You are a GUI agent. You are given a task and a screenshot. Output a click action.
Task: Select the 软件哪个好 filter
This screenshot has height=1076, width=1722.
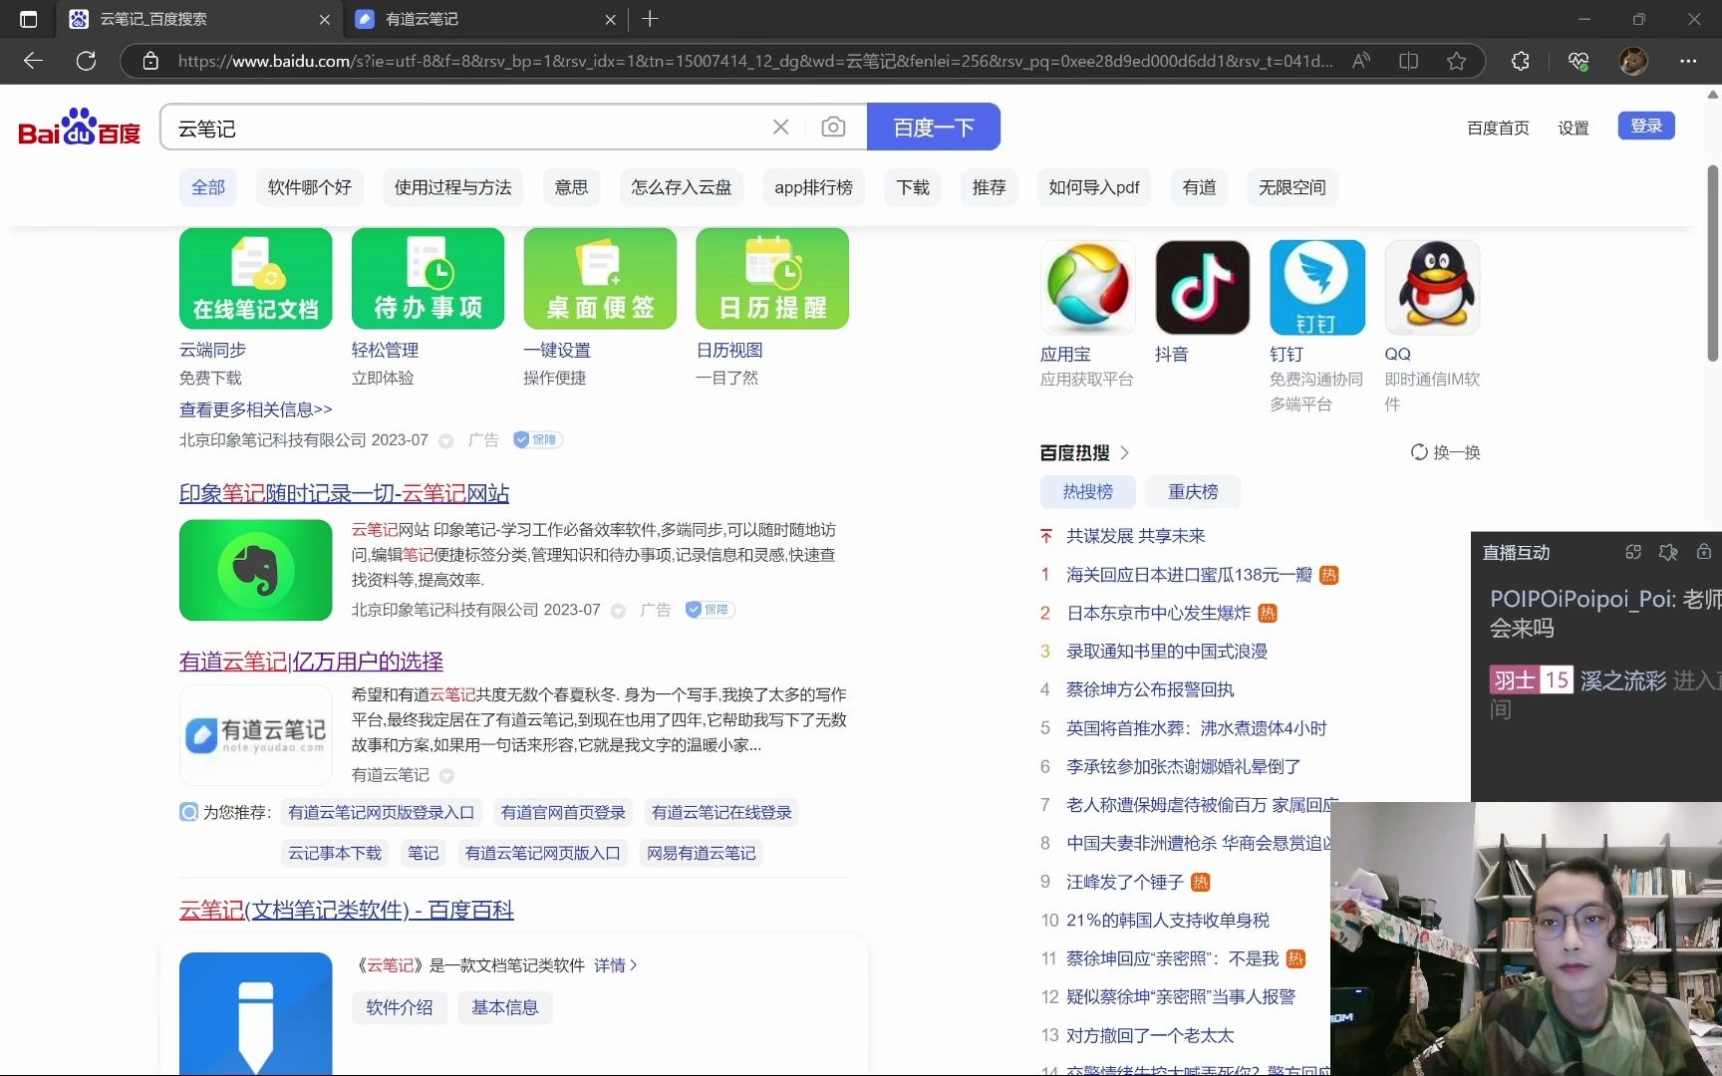310,187
